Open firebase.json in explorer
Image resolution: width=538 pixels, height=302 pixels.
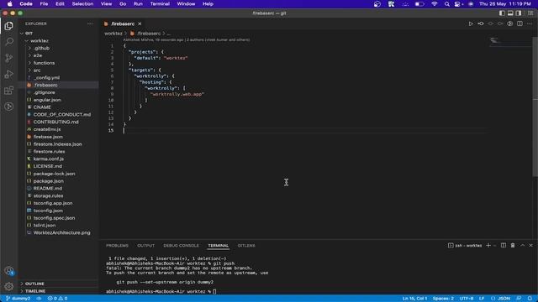click(48, 137)
